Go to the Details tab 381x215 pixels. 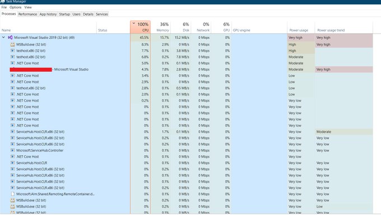[88, 15]
